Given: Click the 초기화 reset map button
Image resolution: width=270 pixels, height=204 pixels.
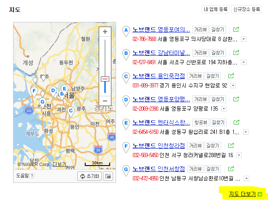Looking at the screenshot, I should point(89,176).
